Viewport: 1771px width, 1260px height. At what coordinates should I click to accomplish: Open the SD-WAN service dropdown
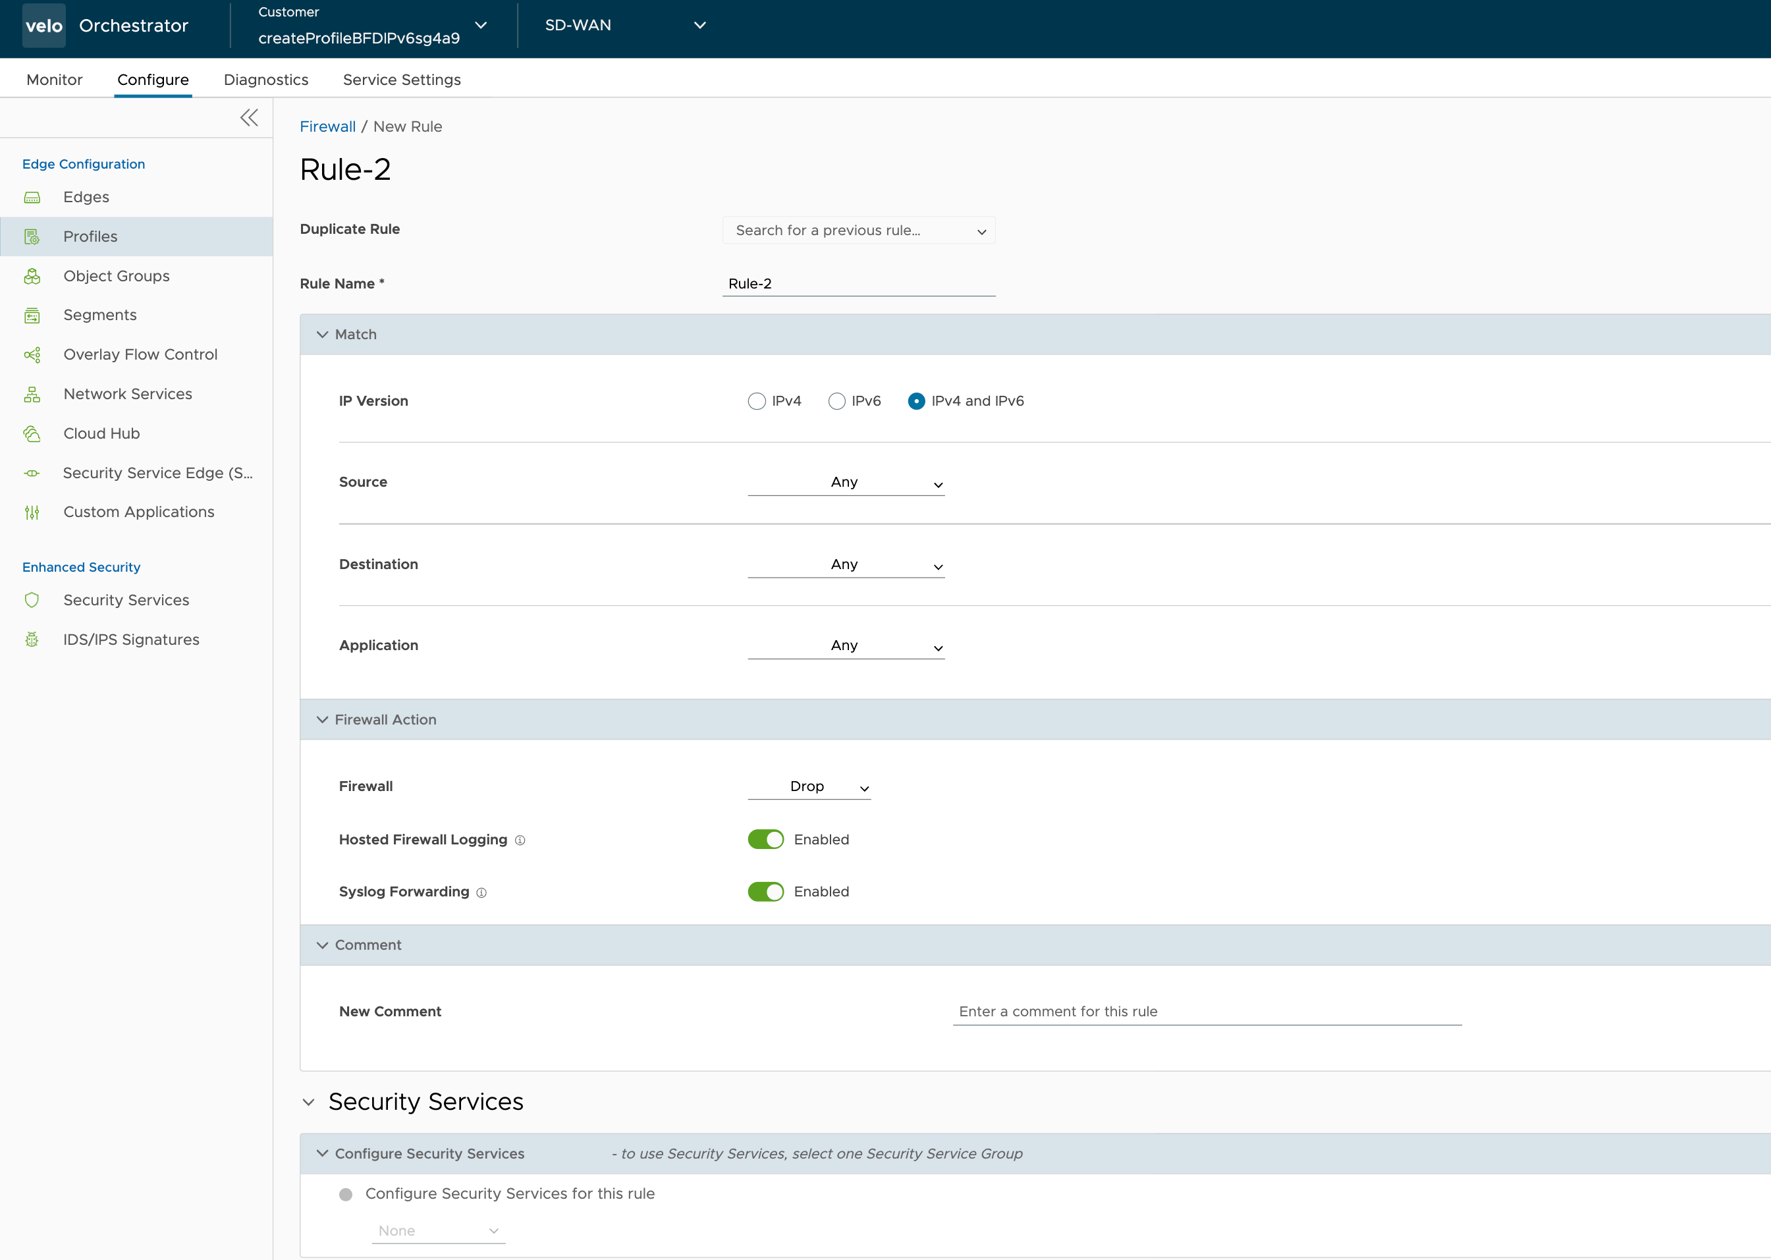[x=625, y=26]
